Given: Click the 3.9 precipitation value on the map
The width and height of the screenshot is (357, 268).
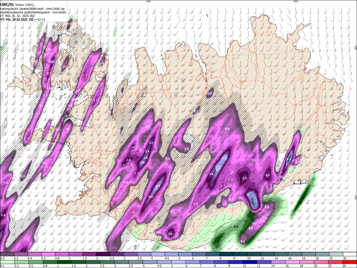Looking at the screenshot, I should (142, 162).
